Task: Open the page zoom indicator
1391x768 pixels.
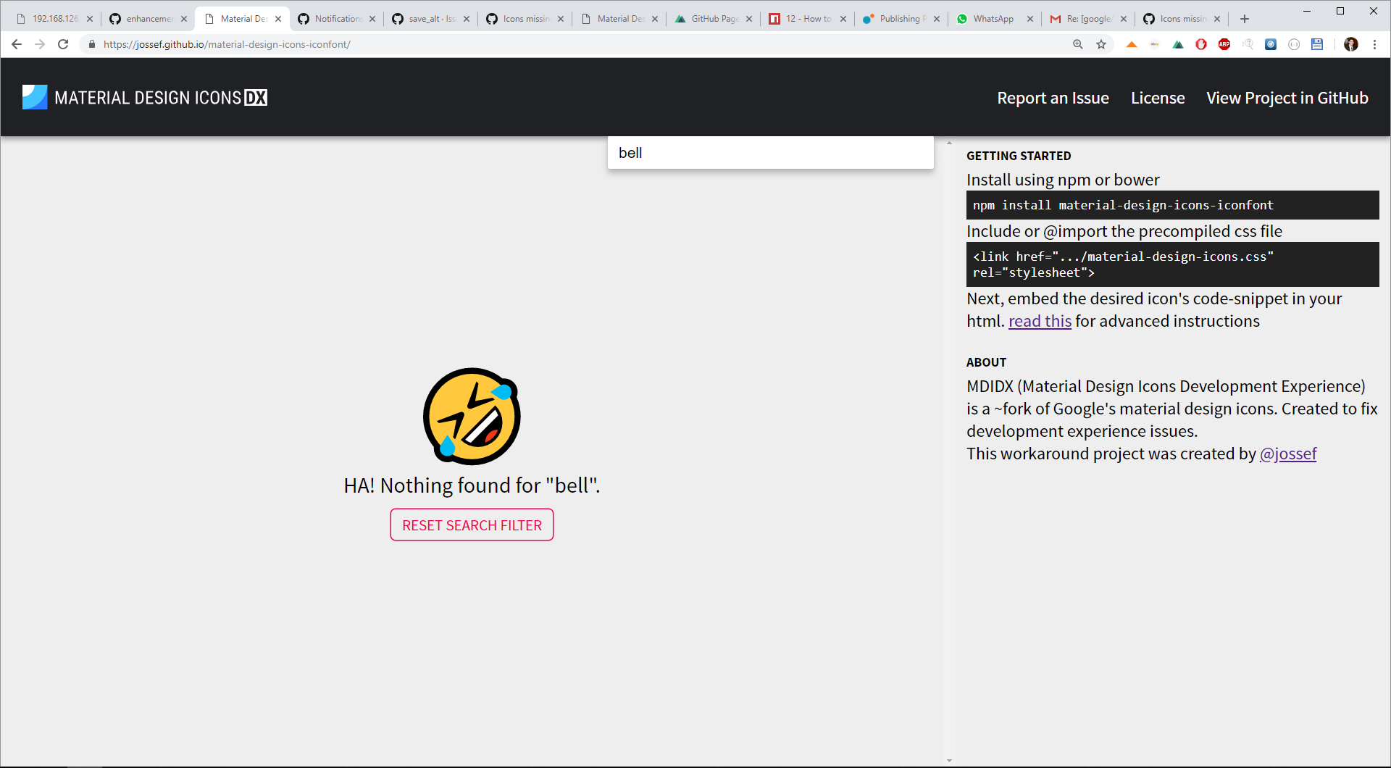Action: click(x=1078, y=44)
